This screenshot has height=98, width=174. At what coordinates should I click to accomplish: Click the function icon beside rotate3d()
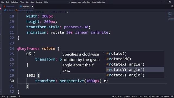click(107, 59)
